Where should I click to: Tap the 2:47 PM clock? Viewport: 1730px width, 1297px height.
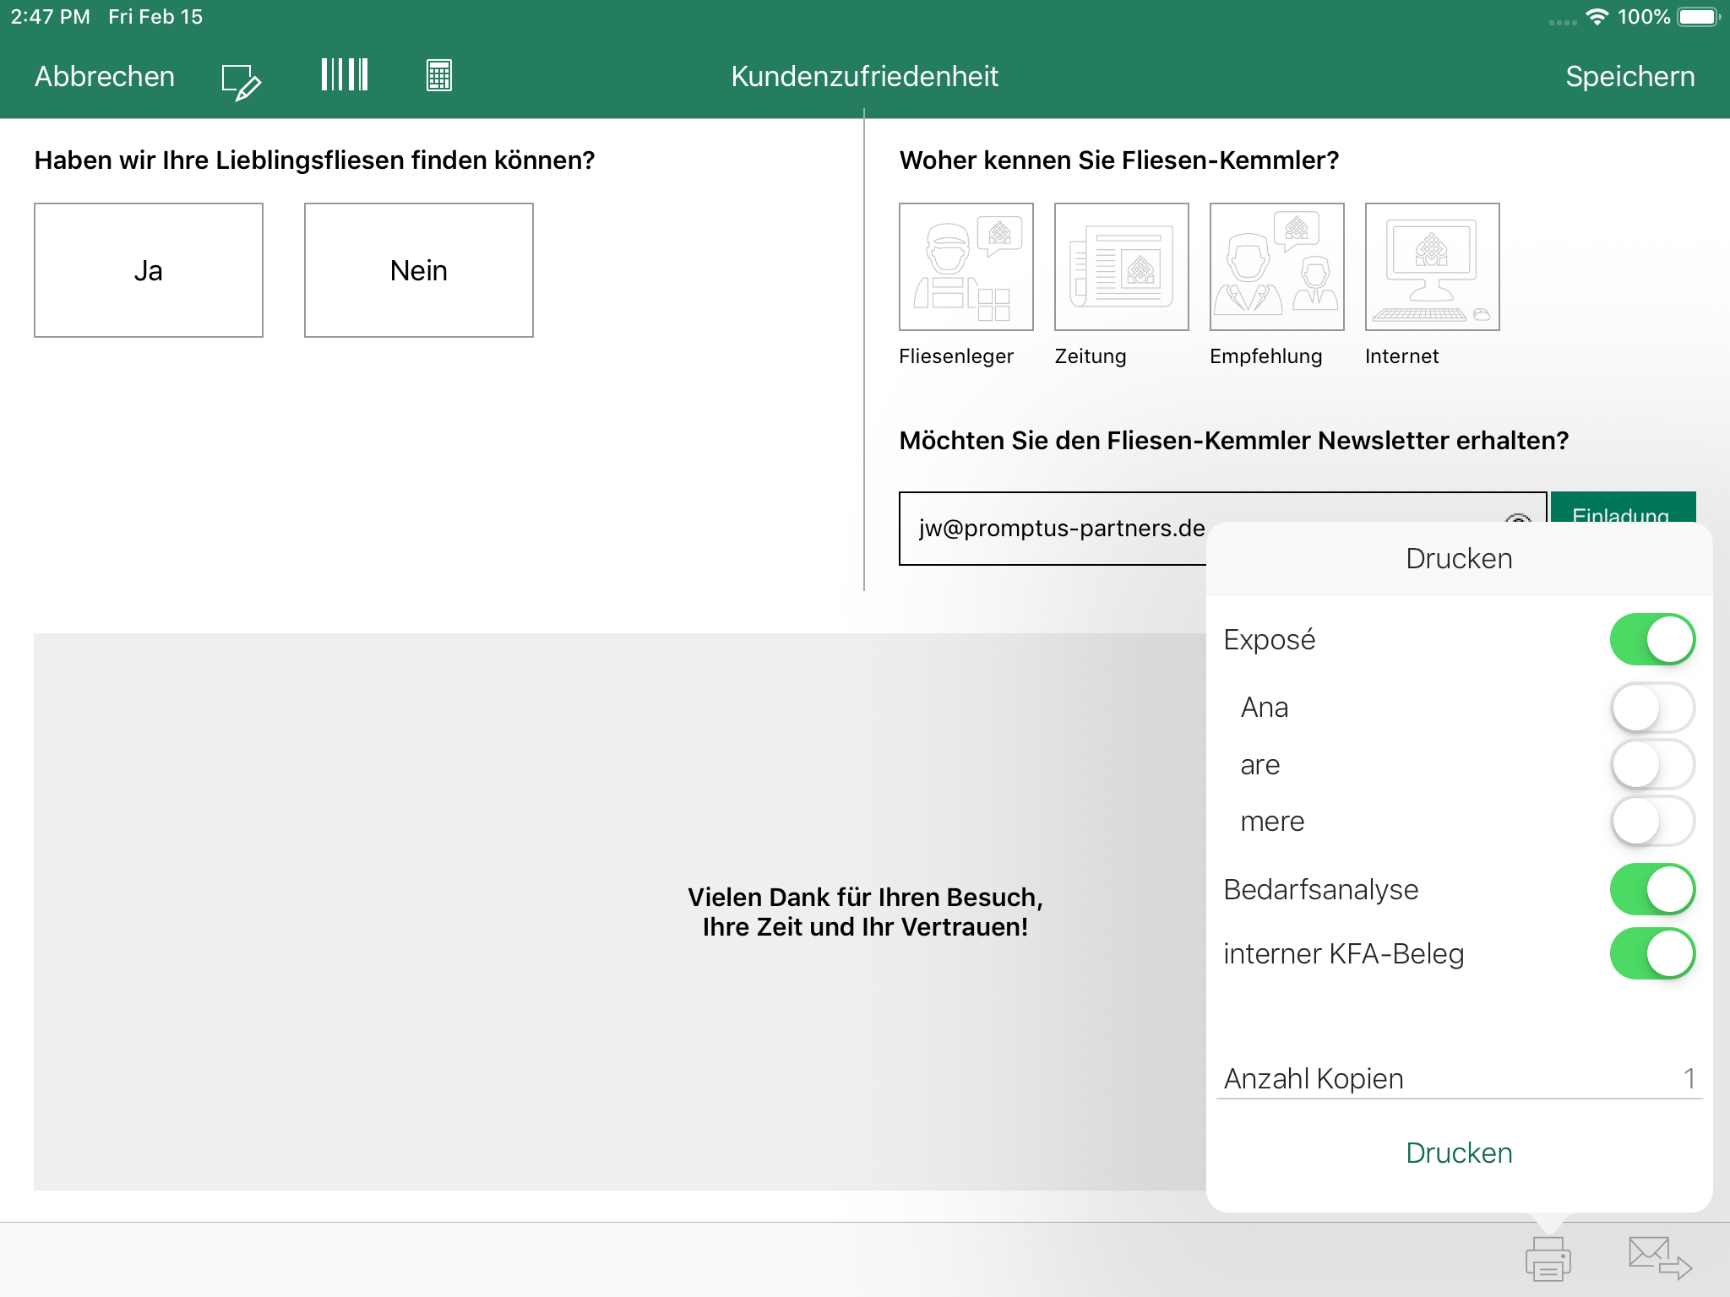[x=50, y=17]
